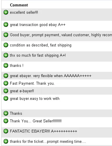The height and width of the screenshot is (146, 112).
Task: Click the 'Good buyer, prompt payment, valued customer' comment
Action: 61,35
